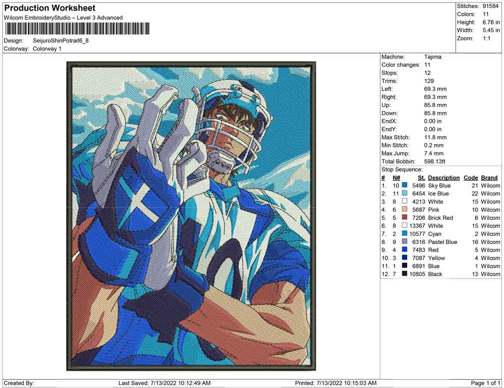Click the swatch beside stitch count 7087
Screen dimensions: 504x388
click(x=405, y=258)
